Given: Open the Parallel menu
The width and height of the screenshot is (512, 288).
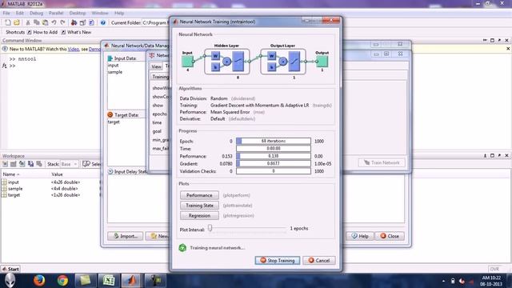Looking at the screenshot, I should [56, 13].
